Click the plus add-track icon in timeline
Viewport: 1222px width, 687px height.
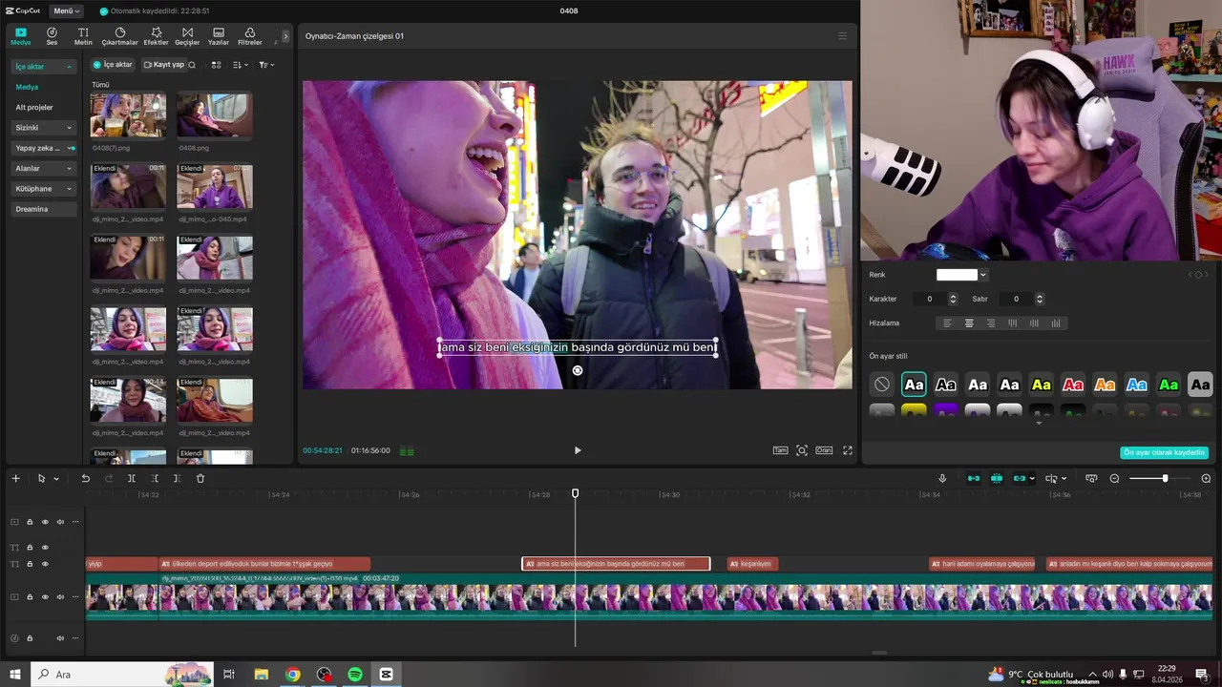point(15,478)
